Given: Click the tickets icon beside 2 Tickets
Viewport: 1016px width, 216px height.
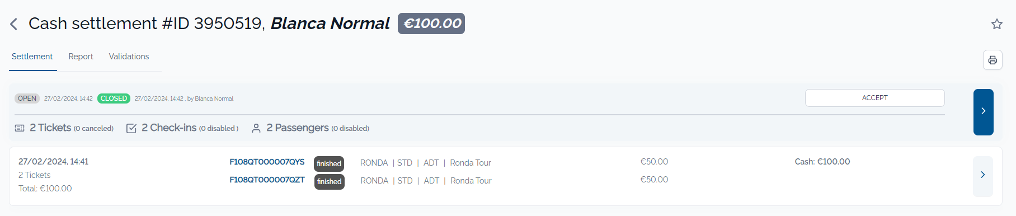Looking at the screenshot, I should [x=20, y=128].
